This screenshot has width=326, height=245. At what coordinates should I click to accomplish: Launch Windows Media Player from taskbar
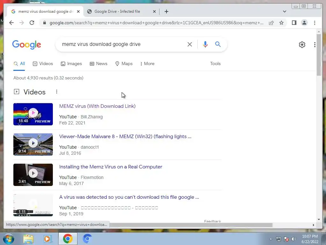coord(47,239)
